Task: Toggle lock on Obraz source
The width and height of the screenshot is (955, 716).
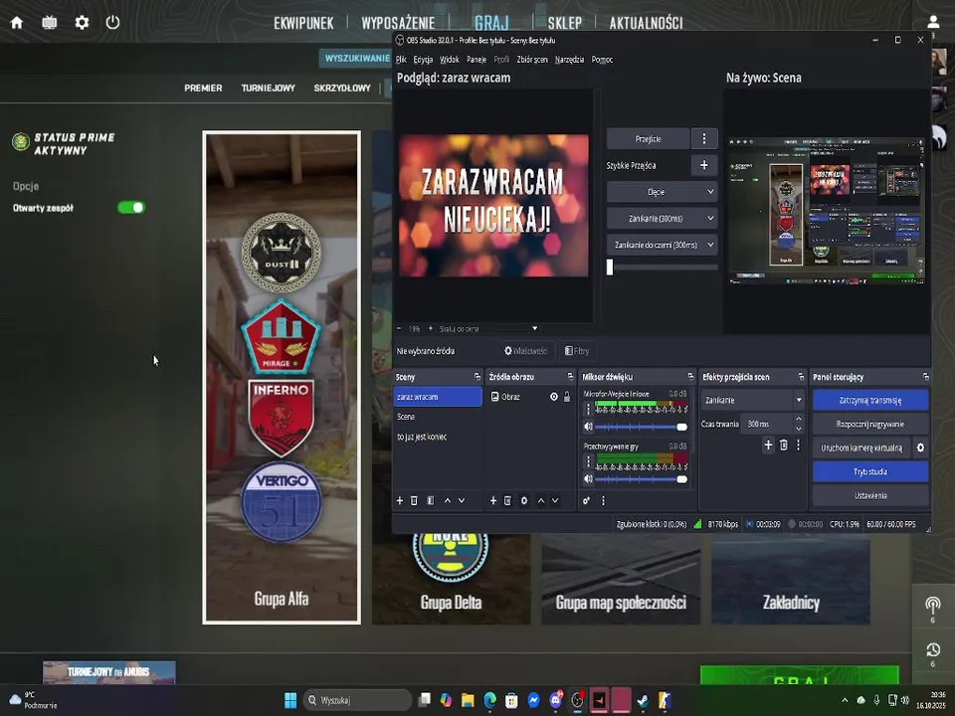Action: 567,397
